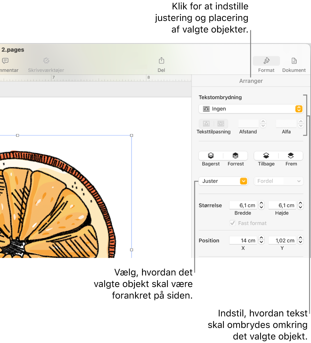Decrease X position with stepper down
311x343 pixels.
(x=261, y=243)
